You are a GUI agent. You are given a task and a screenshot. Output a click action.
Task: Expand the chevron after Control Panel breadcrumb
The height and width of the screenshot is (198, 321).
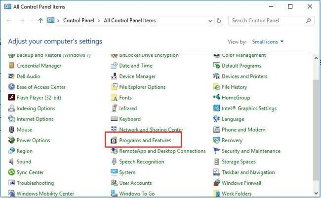(99, 21)
